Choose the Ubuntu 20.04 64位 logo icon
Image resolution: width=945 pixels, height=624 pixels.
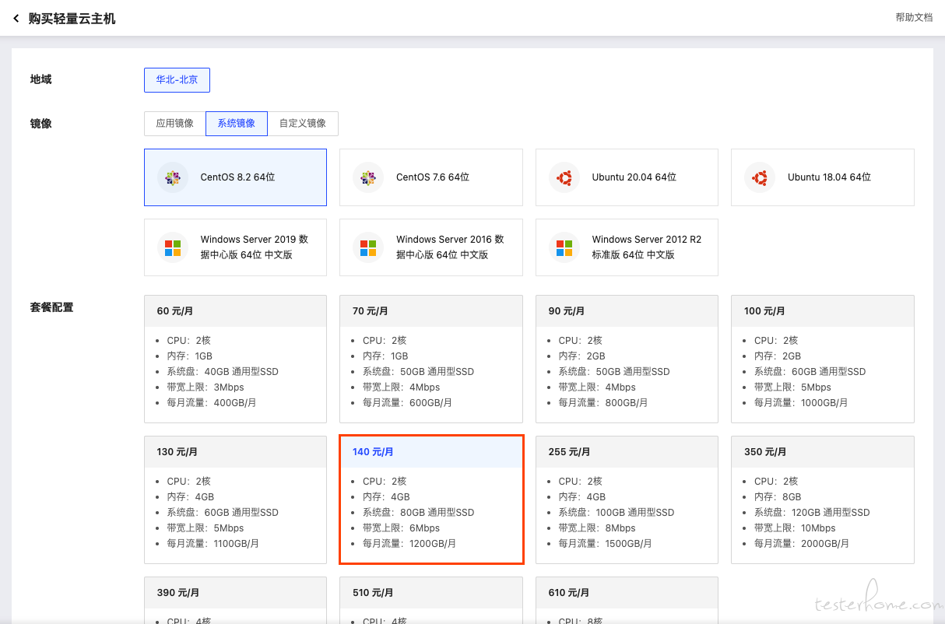(x=564, y=177)
